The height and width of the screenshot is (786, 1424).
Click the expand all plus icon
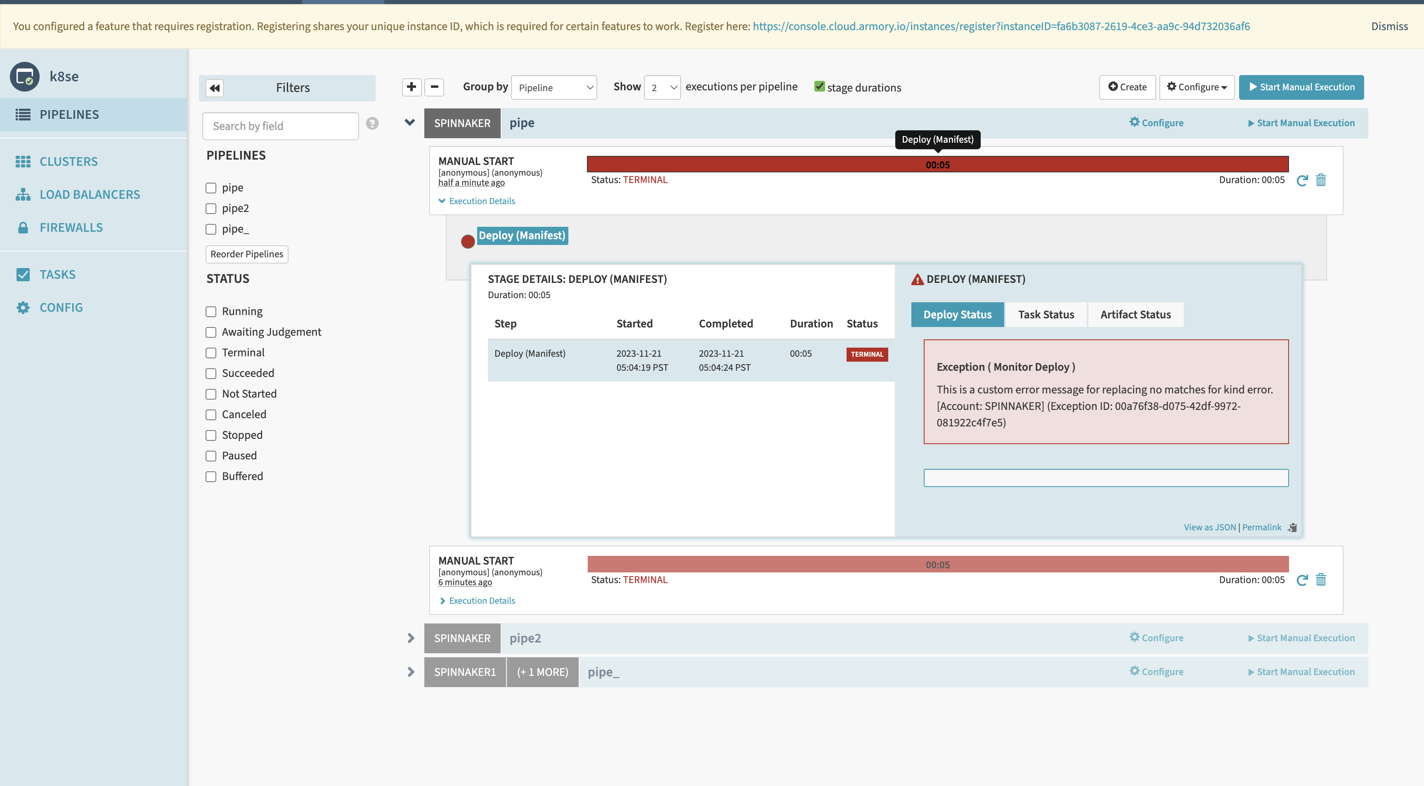coord(411,87)
